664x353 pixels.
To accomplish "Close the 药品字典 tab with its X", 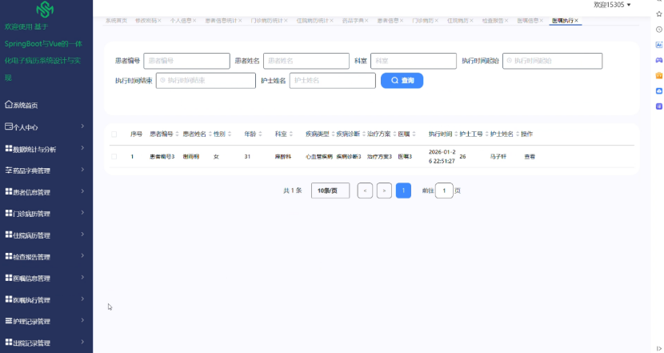I will [366, 20].
